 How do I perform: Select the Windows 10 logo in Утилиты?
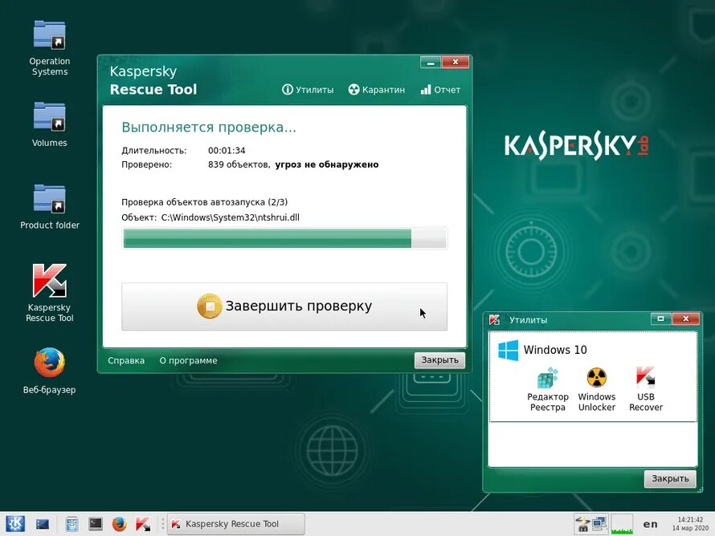pos(508,350)
